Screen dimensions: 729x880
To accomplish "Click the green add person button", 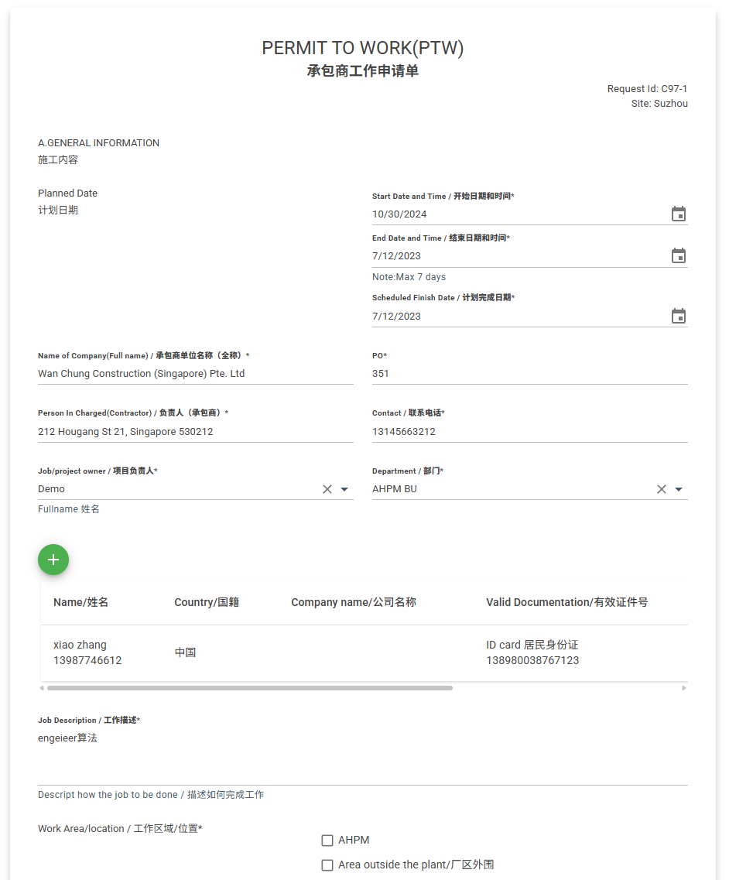I will click(x=53, y=560).
